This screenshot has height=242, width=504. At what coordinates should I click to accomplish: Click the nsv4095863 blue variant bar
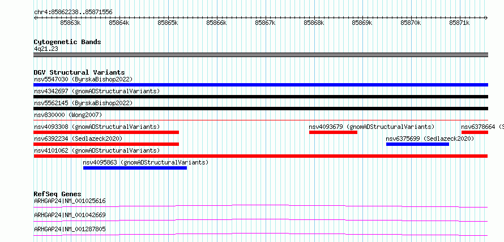point(135,168)
